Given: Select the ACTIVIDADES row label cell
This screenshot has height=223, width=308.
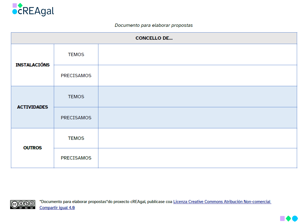Looking at the screenshot, I should [33, 107].
